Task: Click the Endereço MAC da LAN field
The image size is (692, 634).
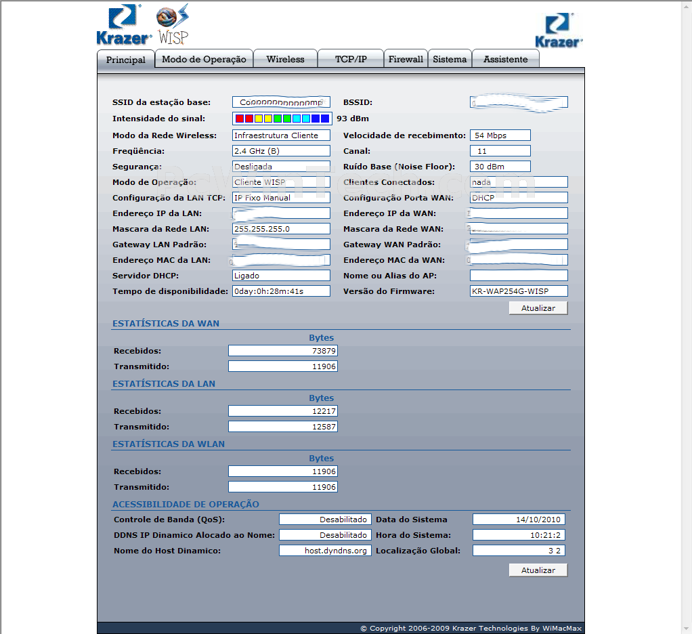Action: pos(281,260)
